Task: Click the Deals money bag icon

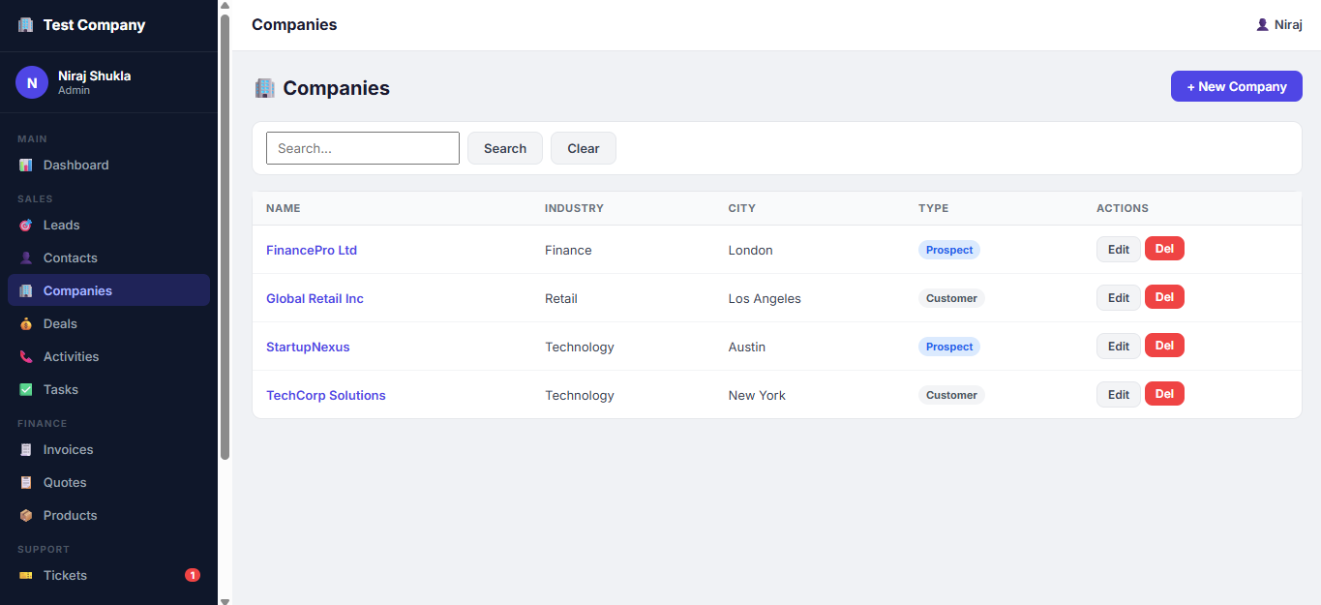Action: coord(26,324)
